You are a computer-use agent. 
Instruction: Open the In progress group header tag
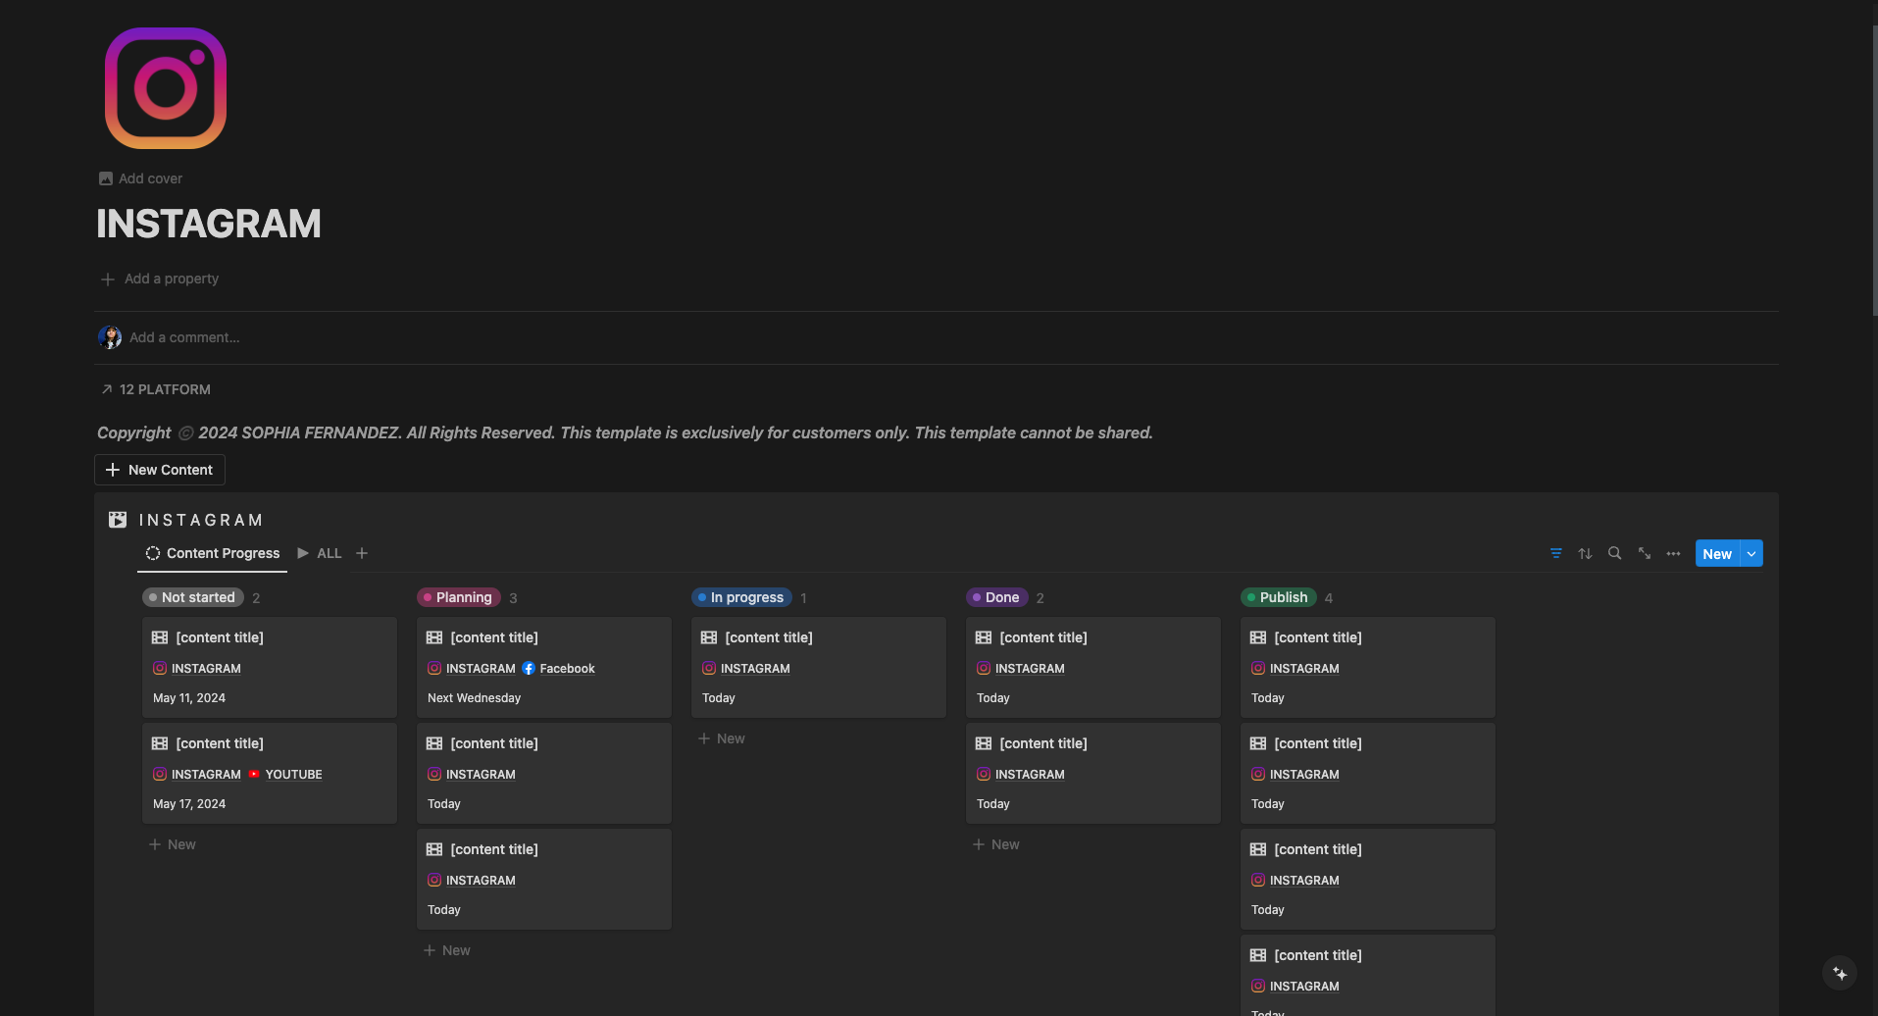(x=741, y=597)
